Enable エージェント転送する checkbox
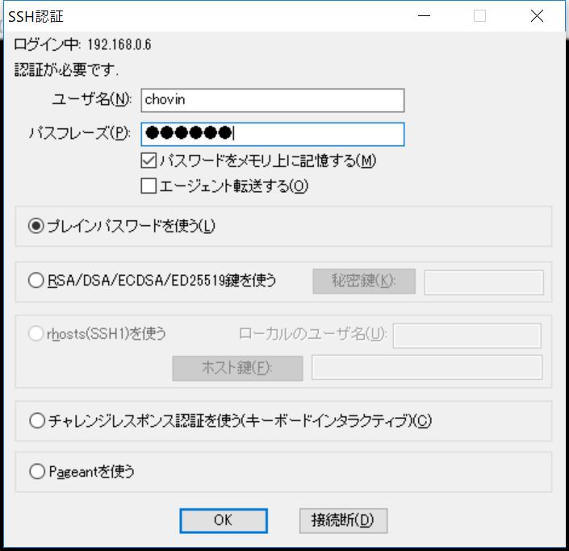The width and height of the screenshot is (569, 551). tap(149, 186)
